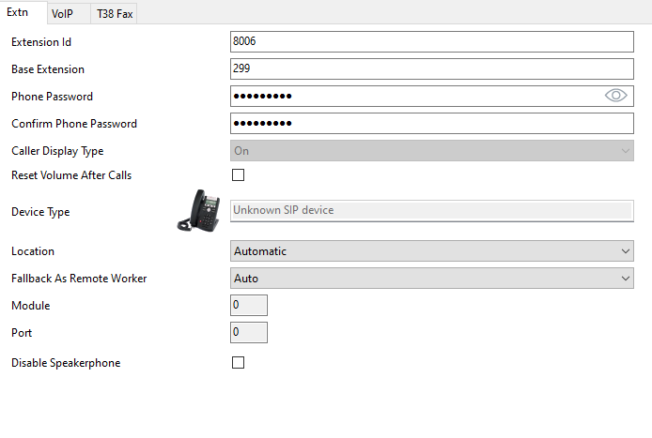This screenshot has width=652, height=438.
Task: Click the Device Type label
Action: tap(40, 212)
